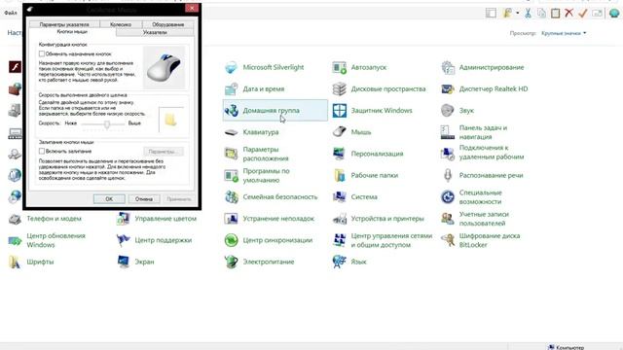Click Параметры button for click lock
Screen dimensions: 623x350
[164, 152]
